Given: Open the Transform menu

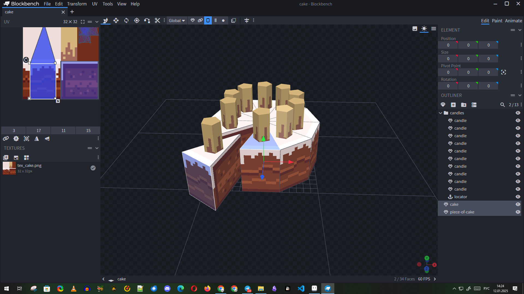Looking at the screenshot, I should click(77, 4).
